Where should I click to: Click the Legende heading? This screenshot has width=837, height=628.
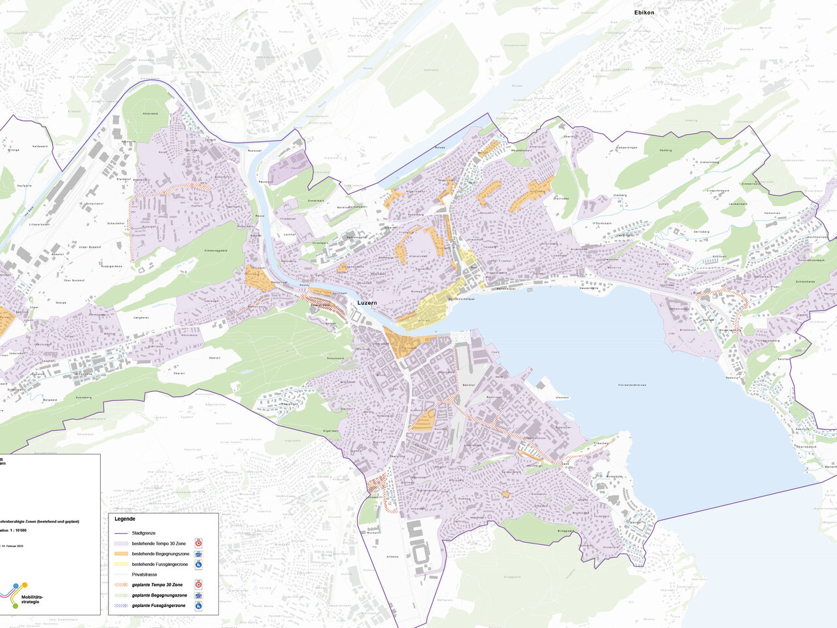coord(125,519)
